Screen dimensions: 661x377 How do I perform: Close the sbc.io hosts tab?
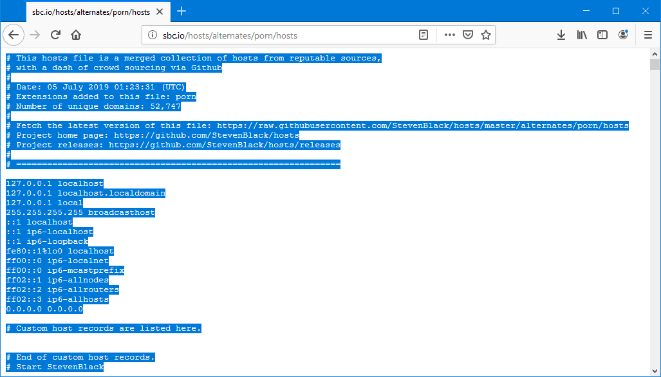pos(160,12)
